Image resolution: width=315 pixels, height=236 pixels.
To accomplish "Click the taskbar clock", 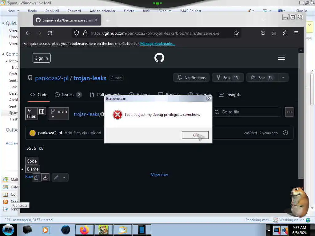I will coord(299,230).
